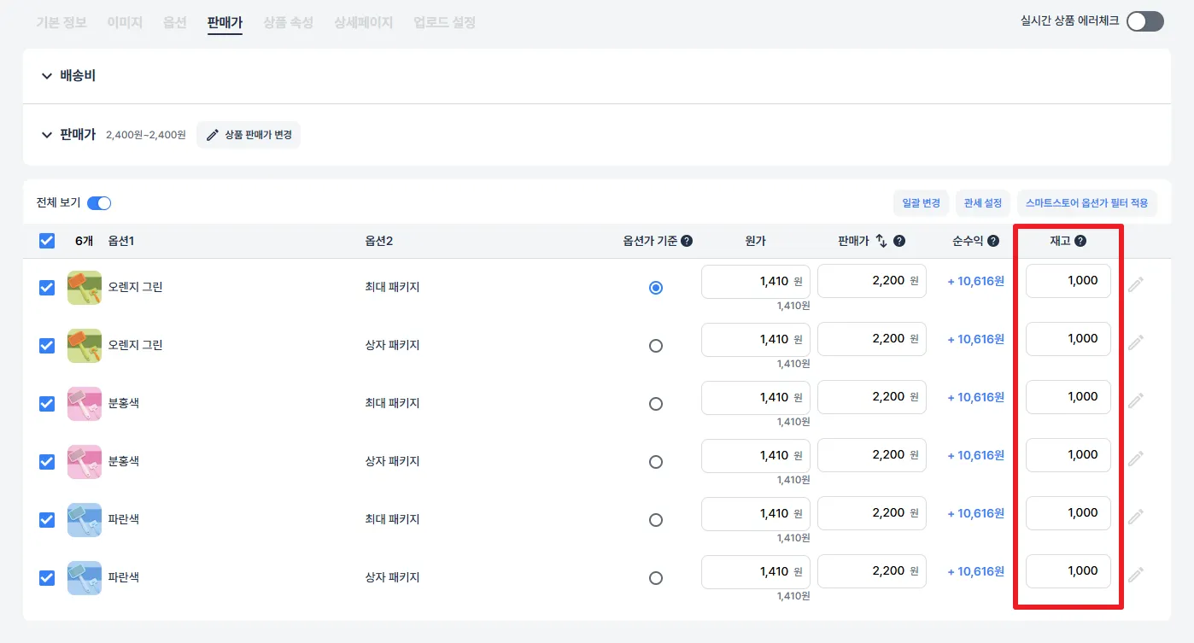
Task: Click the help icon beside 순수익
Action: click(x=993, y=242)
